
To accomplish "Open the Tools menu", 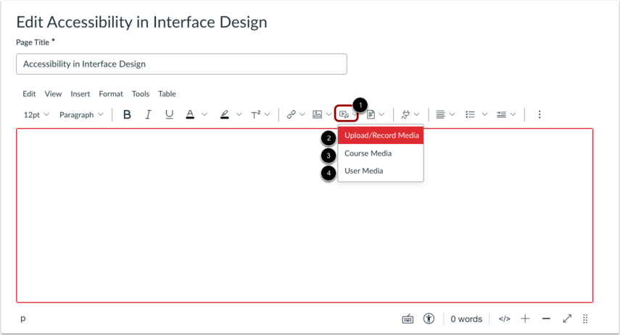I will click(141, 94).
